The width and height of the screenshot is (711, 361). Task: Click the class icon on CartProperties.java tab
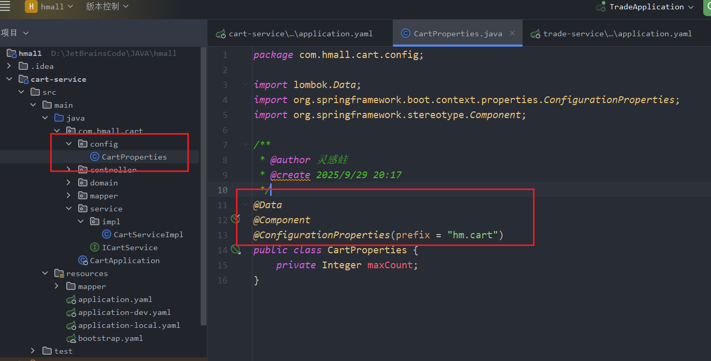coord(406,34)
